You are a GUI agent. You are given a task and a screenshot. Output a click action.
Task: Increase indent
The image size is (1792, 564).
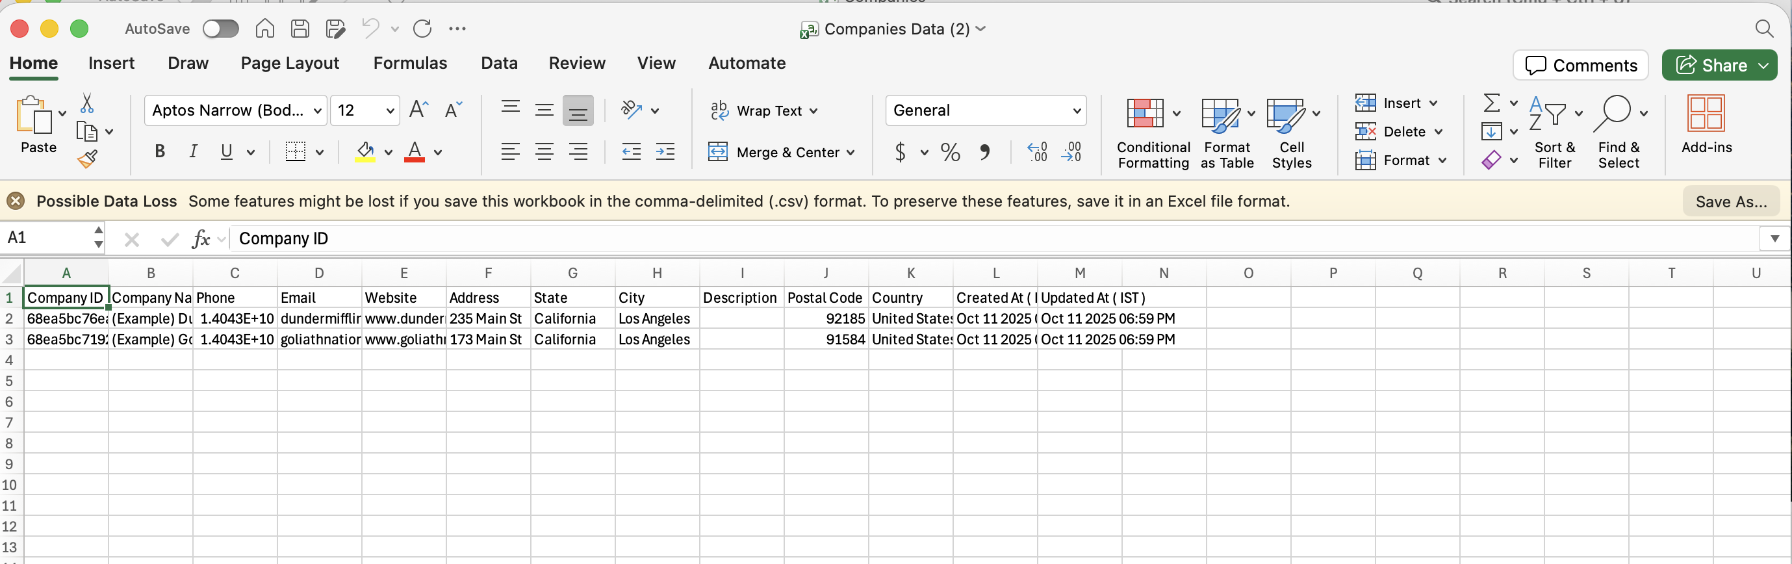pyautogui.click(x=665, y=151)
